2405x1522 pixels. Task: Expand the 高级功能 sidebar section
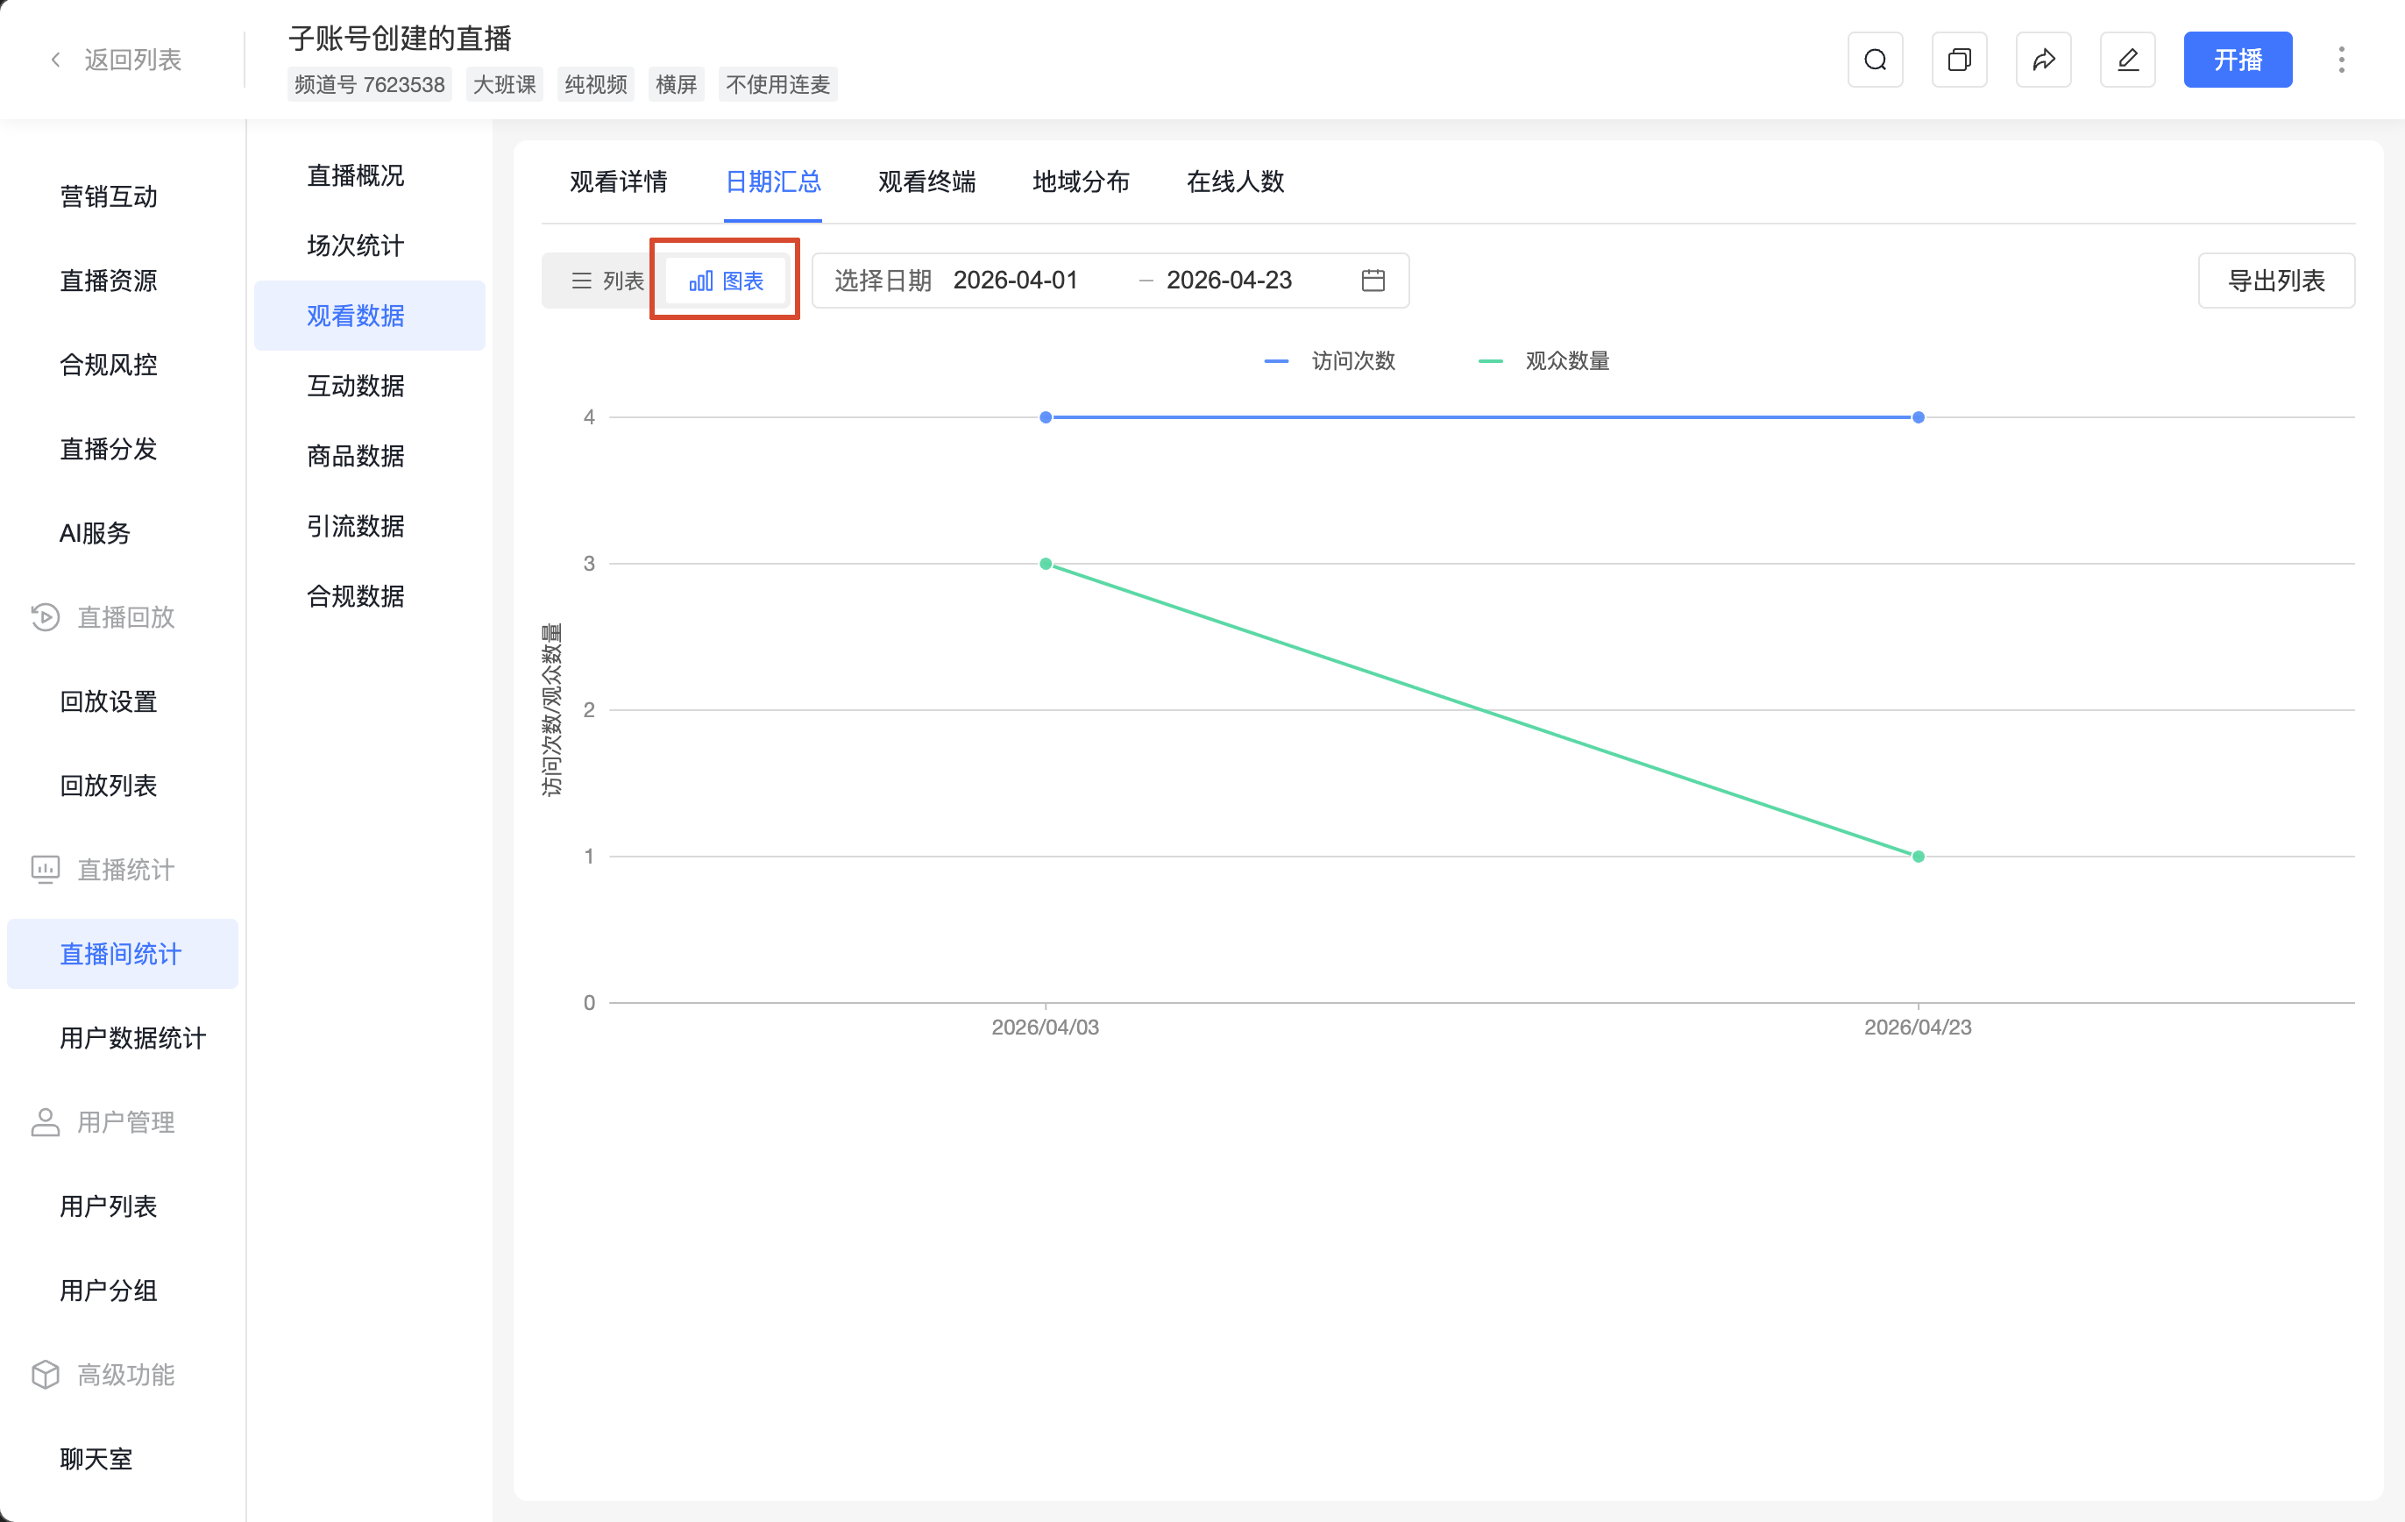pyautogui.click(x=126, y=1375)
